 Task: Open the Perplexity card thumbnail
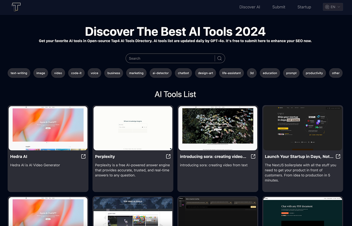point(133,128)
